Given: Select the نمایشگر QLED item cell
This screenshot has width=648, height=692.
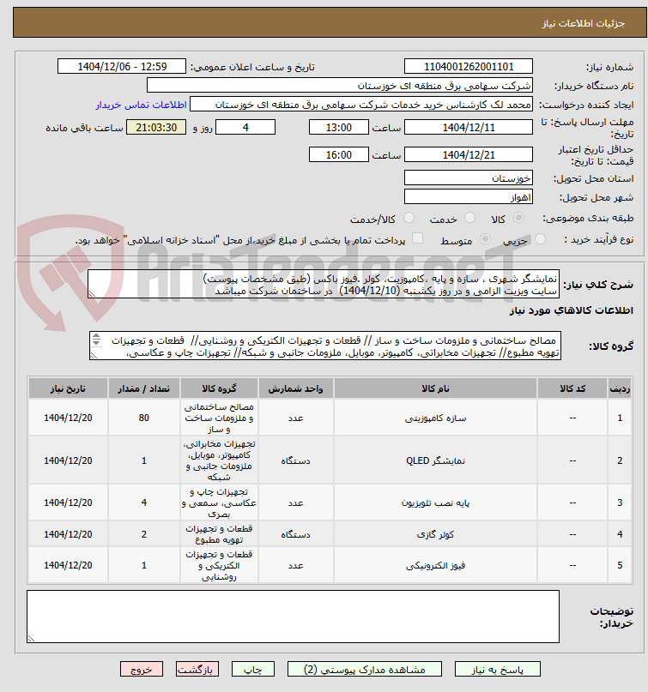Looking at the screenshot, I should [x=435, y=460].
